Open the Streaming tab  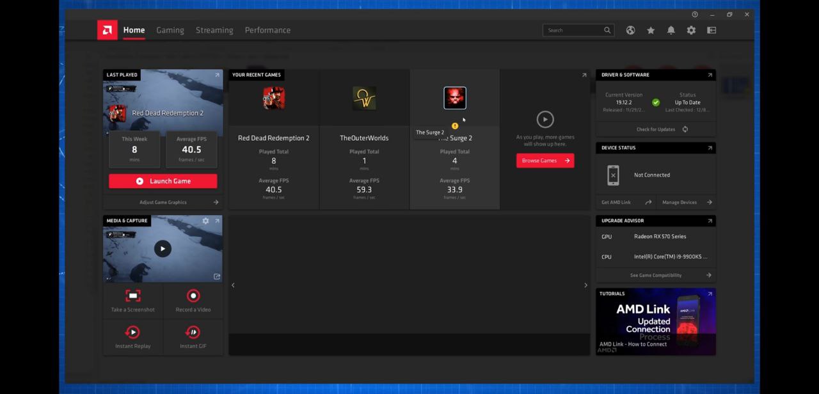point(214,30)
